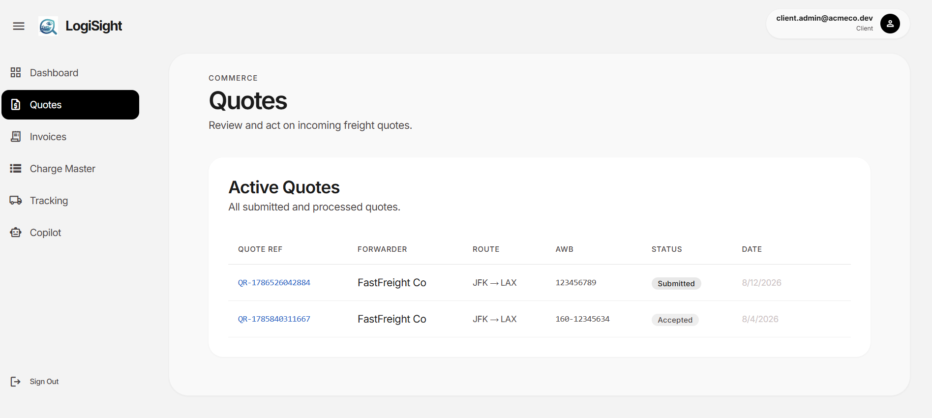Click the Copilot robot icon
This screenshot has height=418, width=932.
tap(16, 233)
